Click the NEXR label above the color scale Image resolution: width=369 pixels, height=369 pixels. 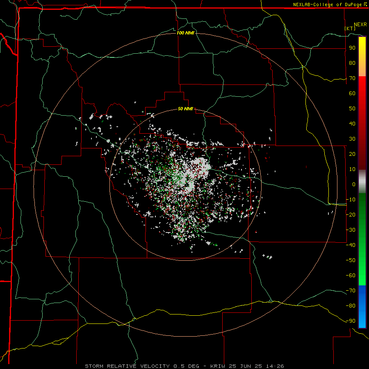click(360, 25)
